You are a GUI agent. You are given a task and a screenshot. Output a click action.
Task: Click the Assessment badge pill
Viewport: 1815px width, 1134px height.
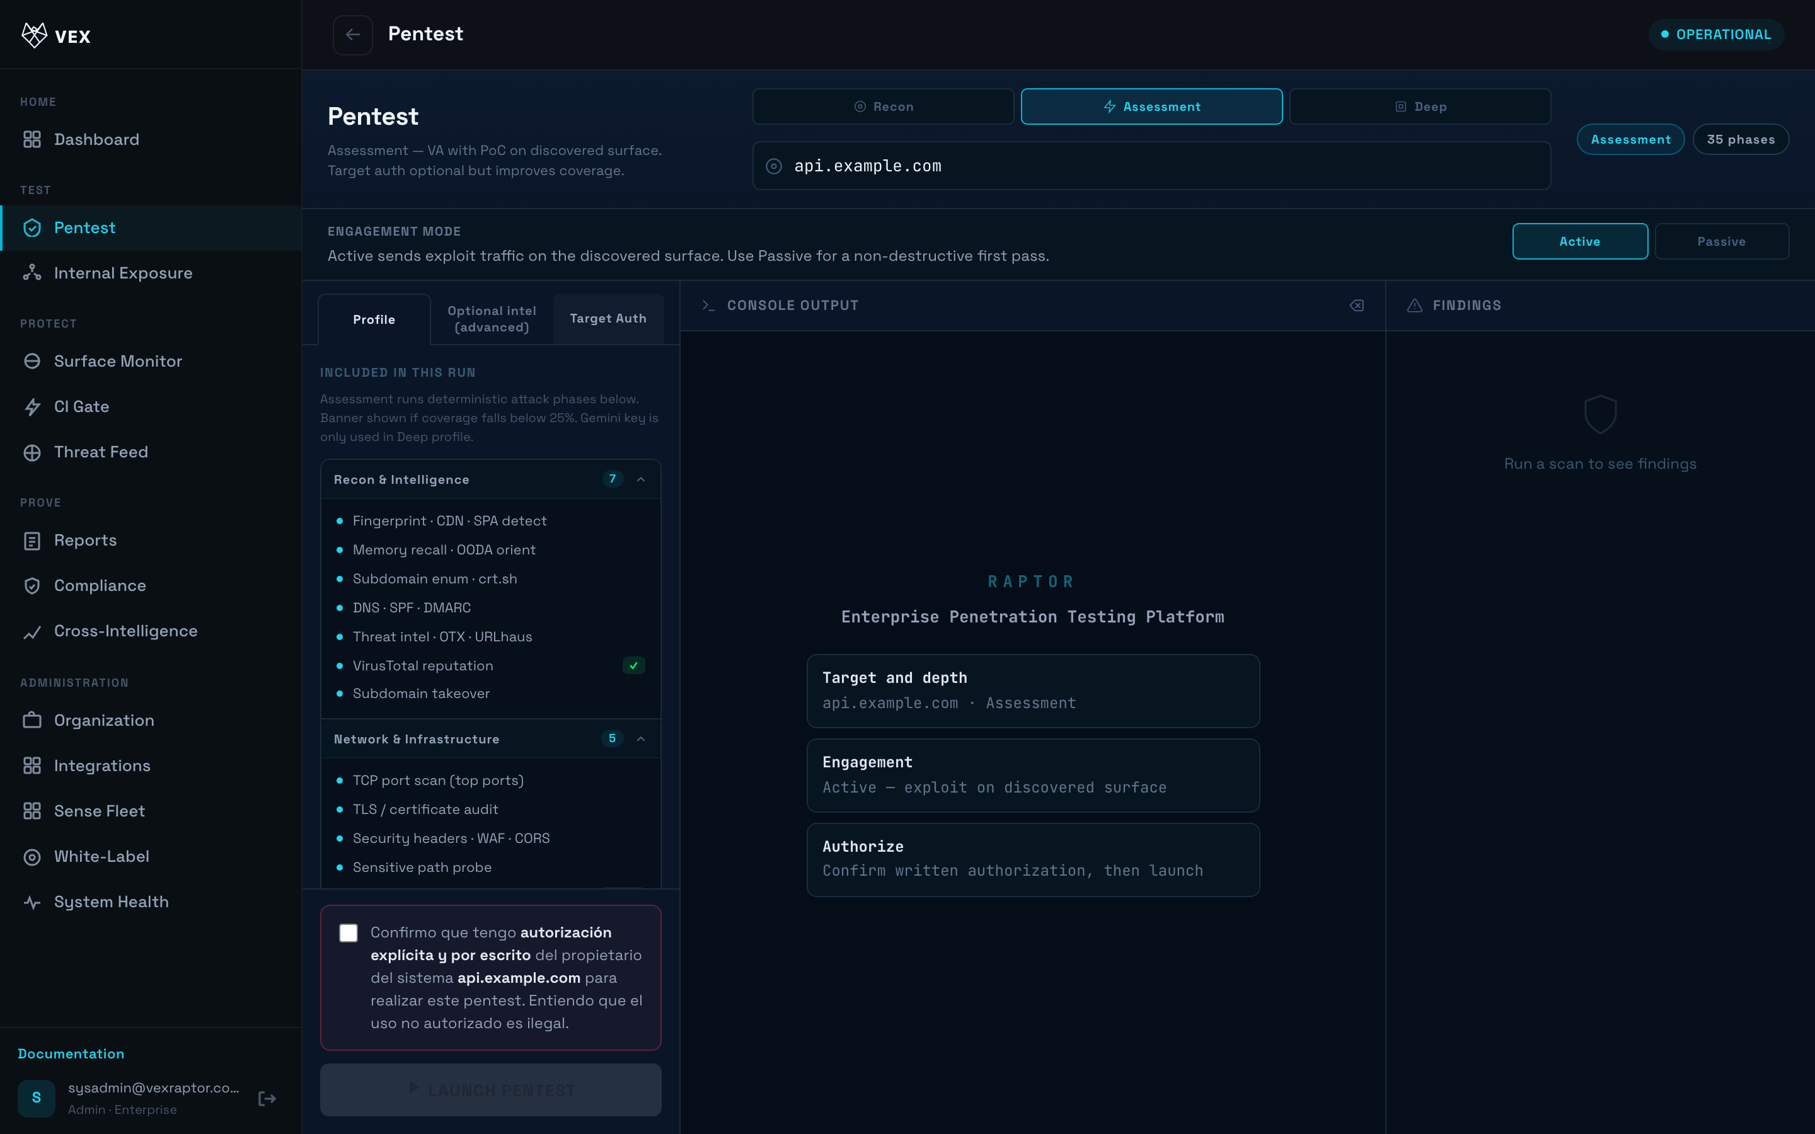click(x=1630, y=139)
